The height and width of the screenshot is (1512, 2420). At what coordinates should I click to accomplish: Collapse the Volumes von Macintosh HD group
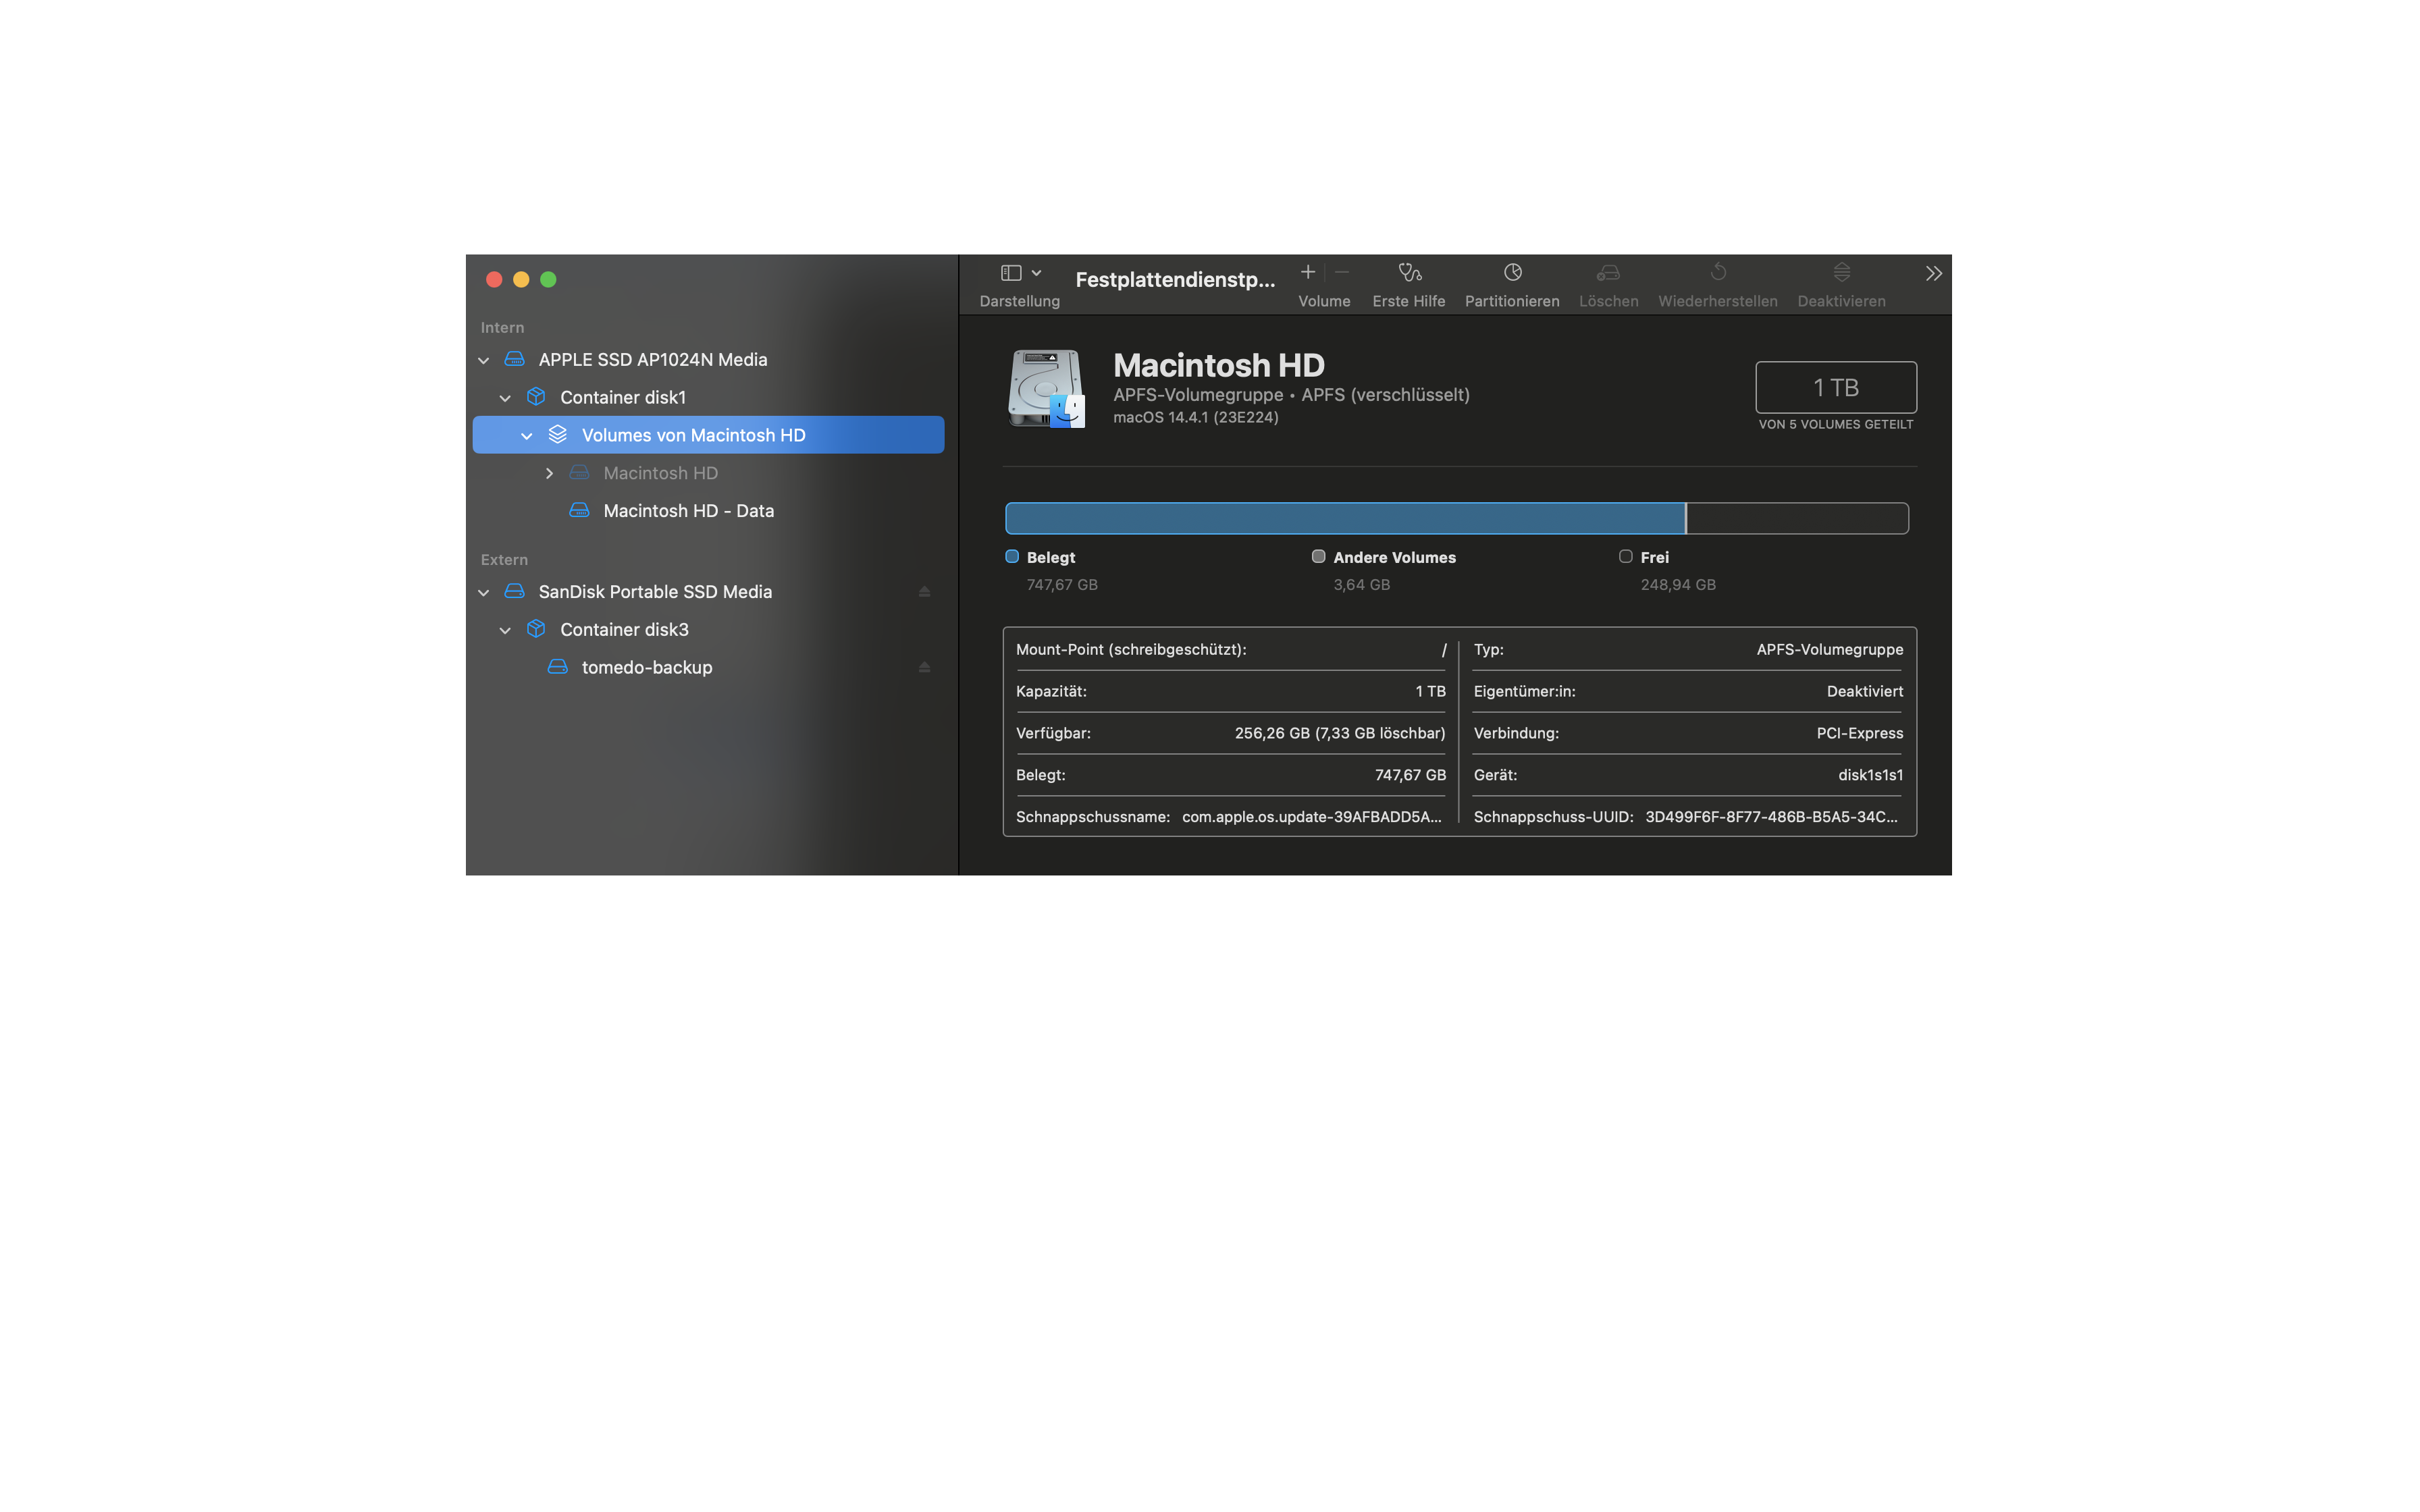click(527, 436)
